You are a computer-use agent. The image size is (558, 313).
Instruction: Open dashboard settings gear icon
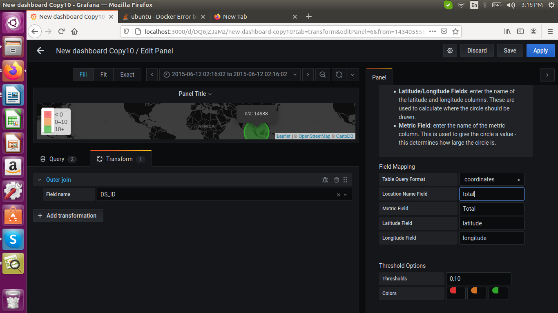[450, 50]
